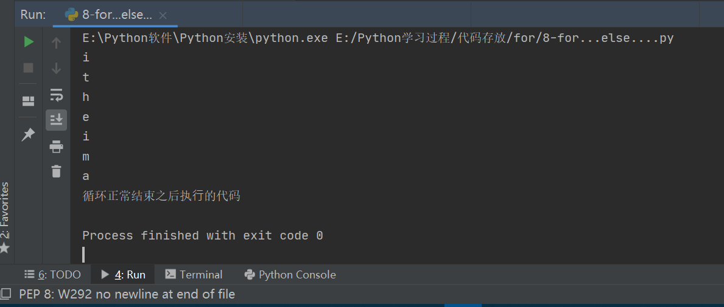Click the Restore Layout icon
724x307 pixels.
pos(29,100)
